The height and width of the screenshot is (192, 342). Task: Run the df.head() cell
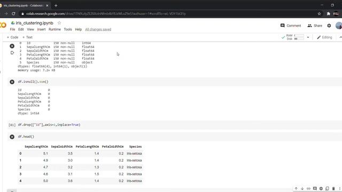[x=12, y=137]
